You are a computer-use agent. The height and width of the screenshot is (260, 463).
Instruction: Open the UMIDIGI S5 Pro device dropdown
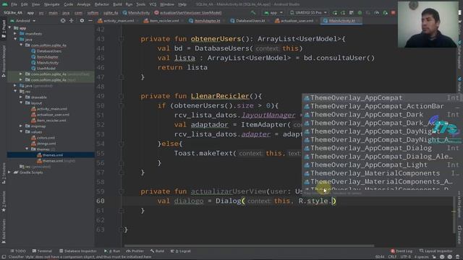308,13
